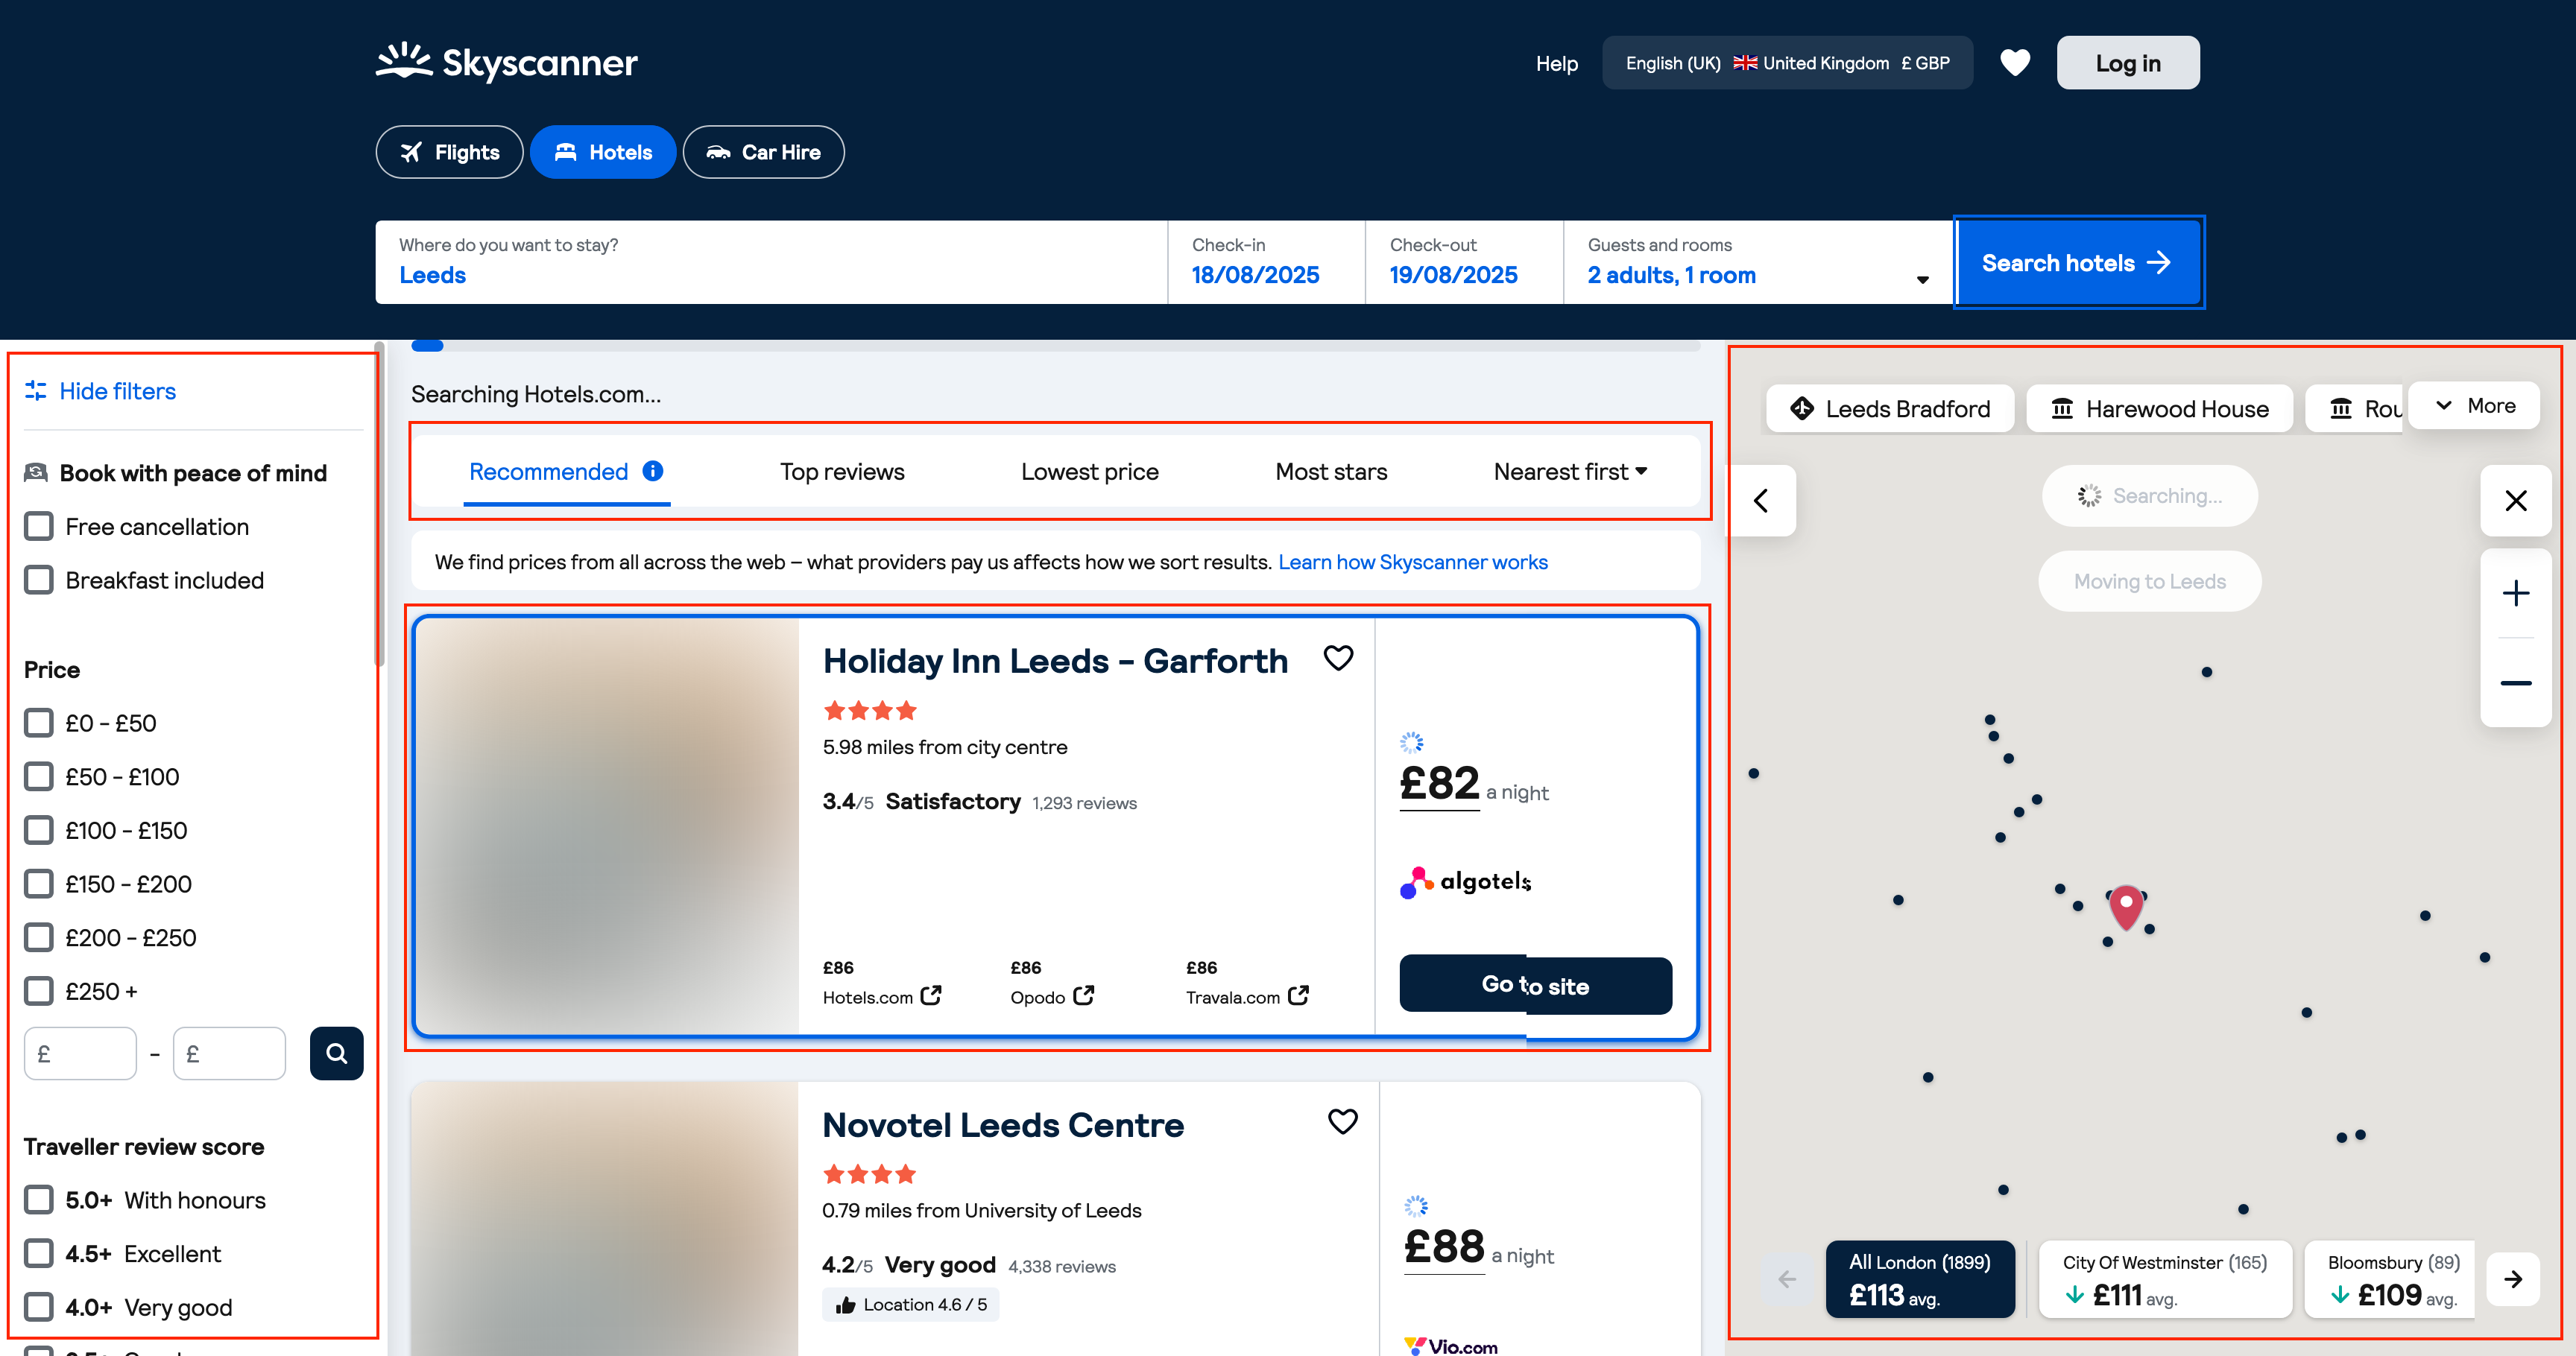Viewport: 2576px width, 1356px height.
Task: Save Holiday Inn Leeds – Garforth heart
Action: (1338, 658)
